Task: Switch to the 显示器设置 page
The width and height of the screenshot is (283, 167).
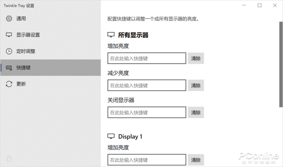Action: (x=28, y=35)
